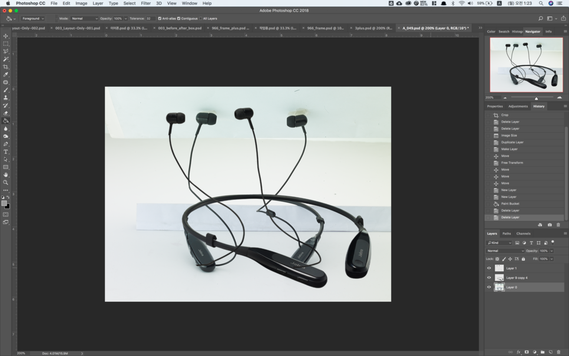Screen dimensions: 569x356
Task: Click lock all padlock icon
Action: tap(523, 259)
